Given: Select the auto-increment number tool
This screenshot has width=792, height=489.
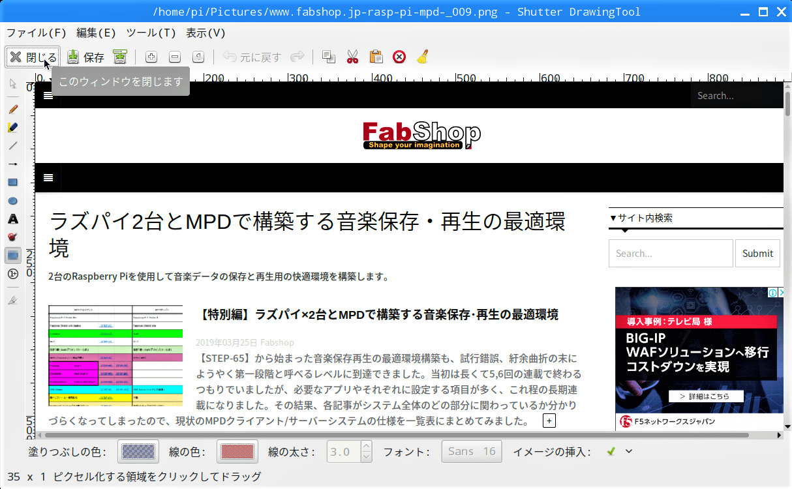Looking at the screenshot, I should [13, 274].
